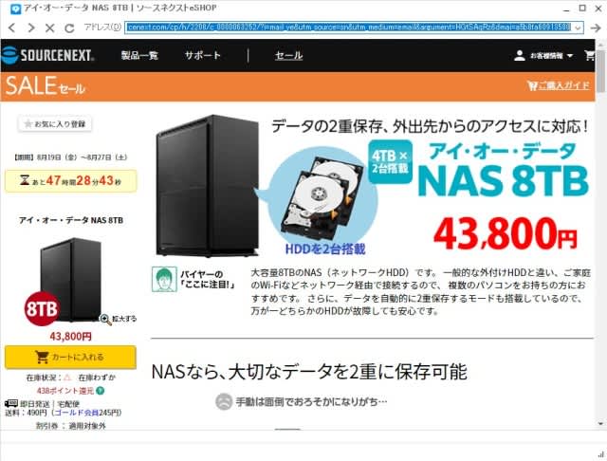Image resolution: width=607 pixels, height=461 pixels.
Task: Stop page loading with X icon
Action: [49, 28]
